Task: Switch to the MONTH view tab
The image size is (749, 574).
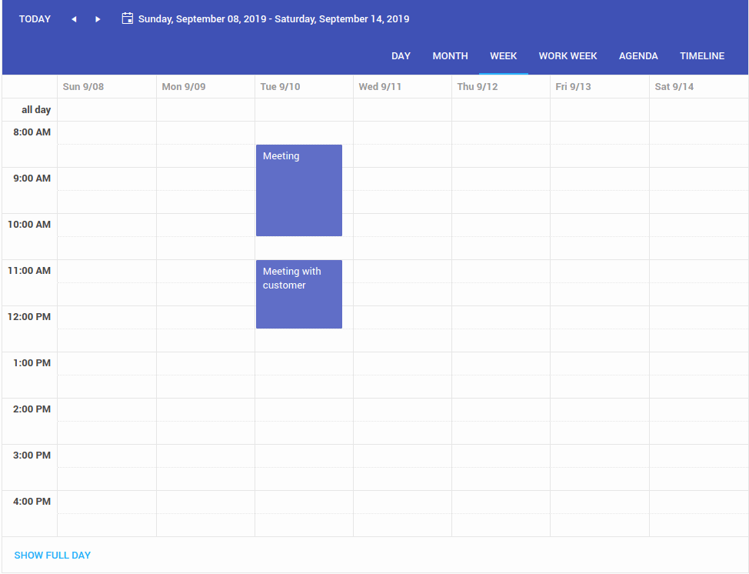Action: 450,56
